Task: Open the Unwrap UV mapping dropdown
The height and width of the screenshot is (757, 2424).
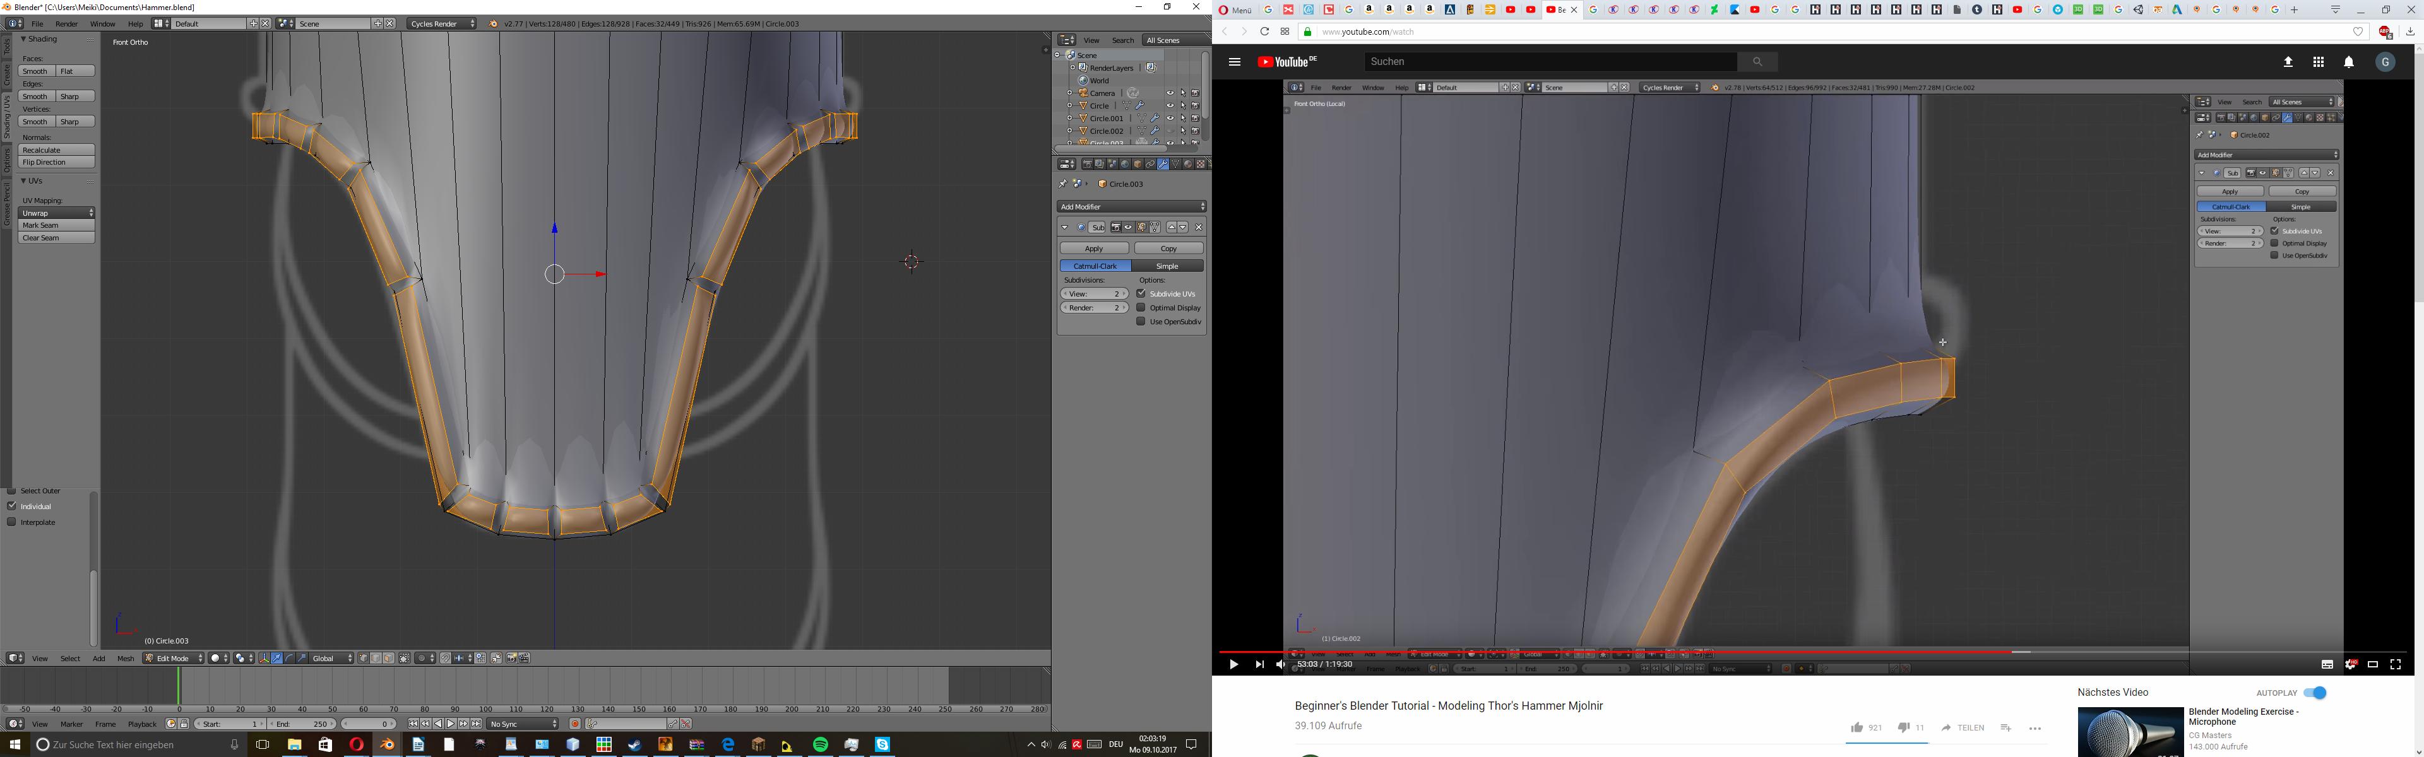Action: click(x=56, y=213)
